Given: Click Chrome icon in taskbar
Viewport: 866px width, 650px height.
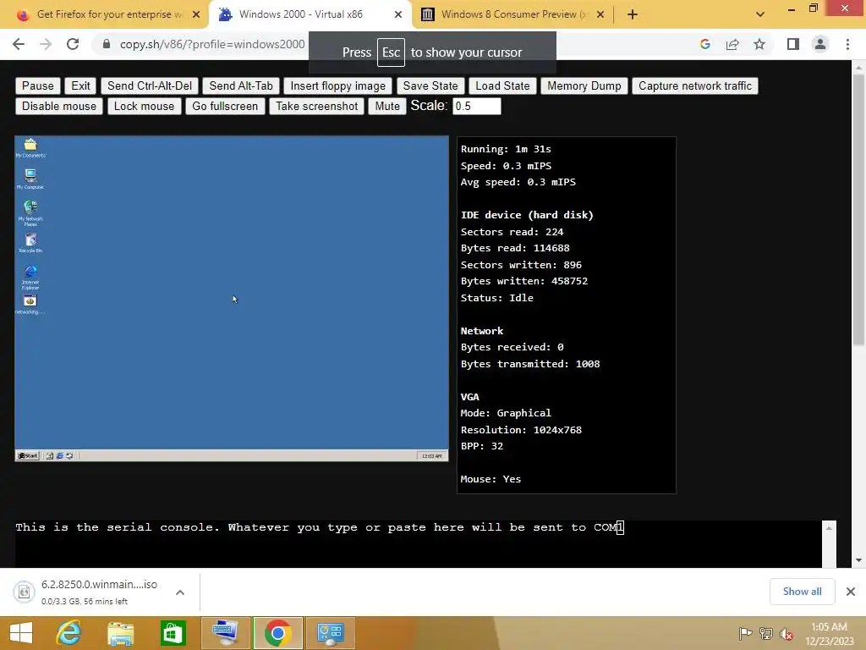Looking at the screenshot, I should point(277,633).
